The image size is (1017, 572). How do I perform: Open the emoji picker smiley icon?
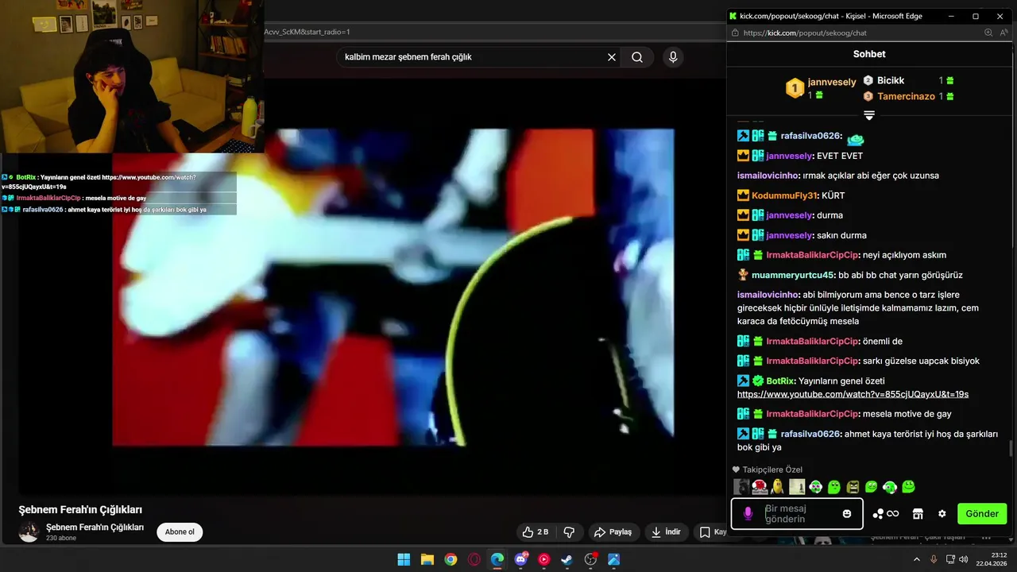(847, 514)
